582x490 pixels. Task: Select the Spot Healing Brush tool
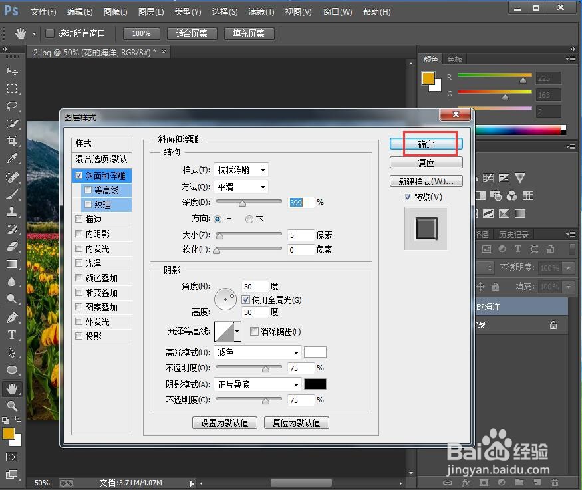click(x=12, y=178)
